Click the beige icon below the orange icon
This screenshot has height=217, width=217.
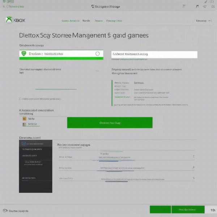coord(24,124)
